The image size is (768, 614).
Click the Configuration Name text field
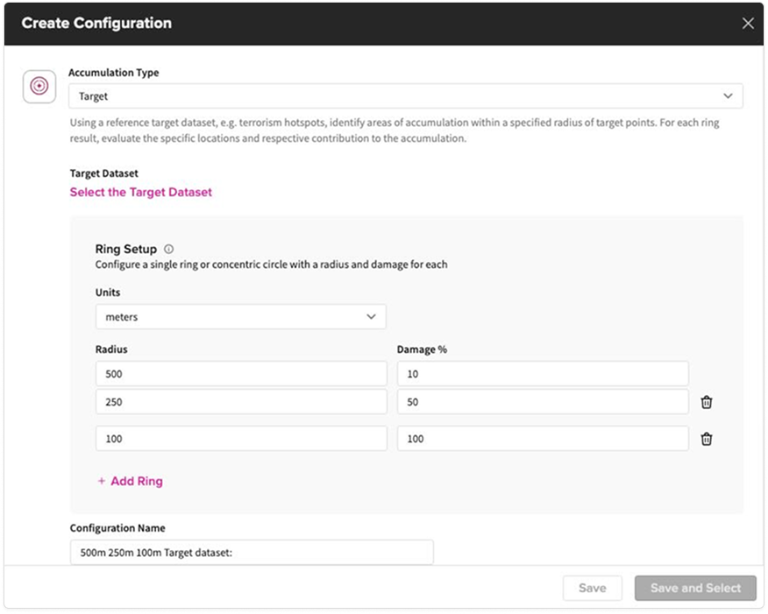pos(251,553)
